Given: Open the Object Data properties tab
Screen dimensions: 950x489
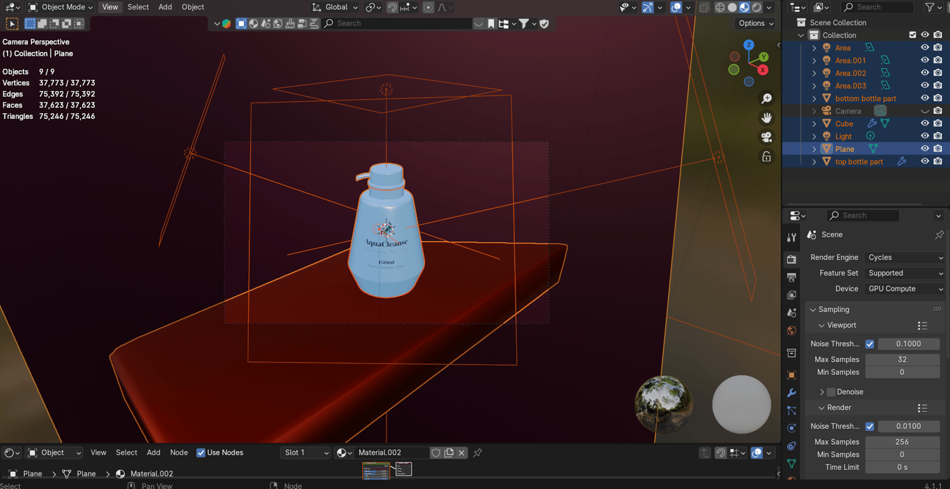Looking at the screenshot, I should (x=792, y=464).
